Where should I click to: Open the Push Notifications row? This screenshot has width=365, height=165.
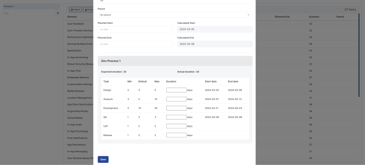point(77,138)
